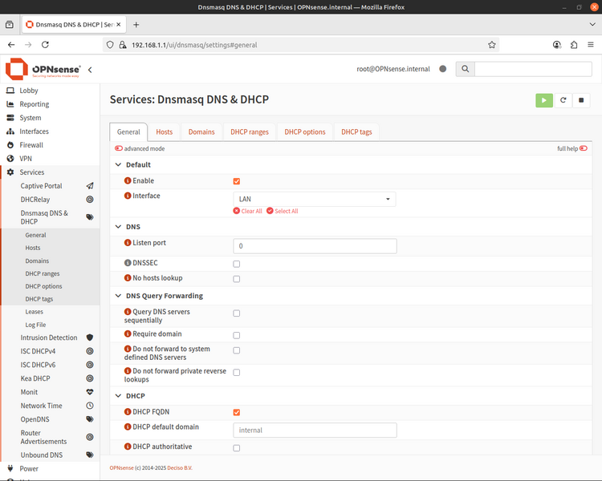
Task: Click the Kea DHCP target icon
Action: point(90,378)
